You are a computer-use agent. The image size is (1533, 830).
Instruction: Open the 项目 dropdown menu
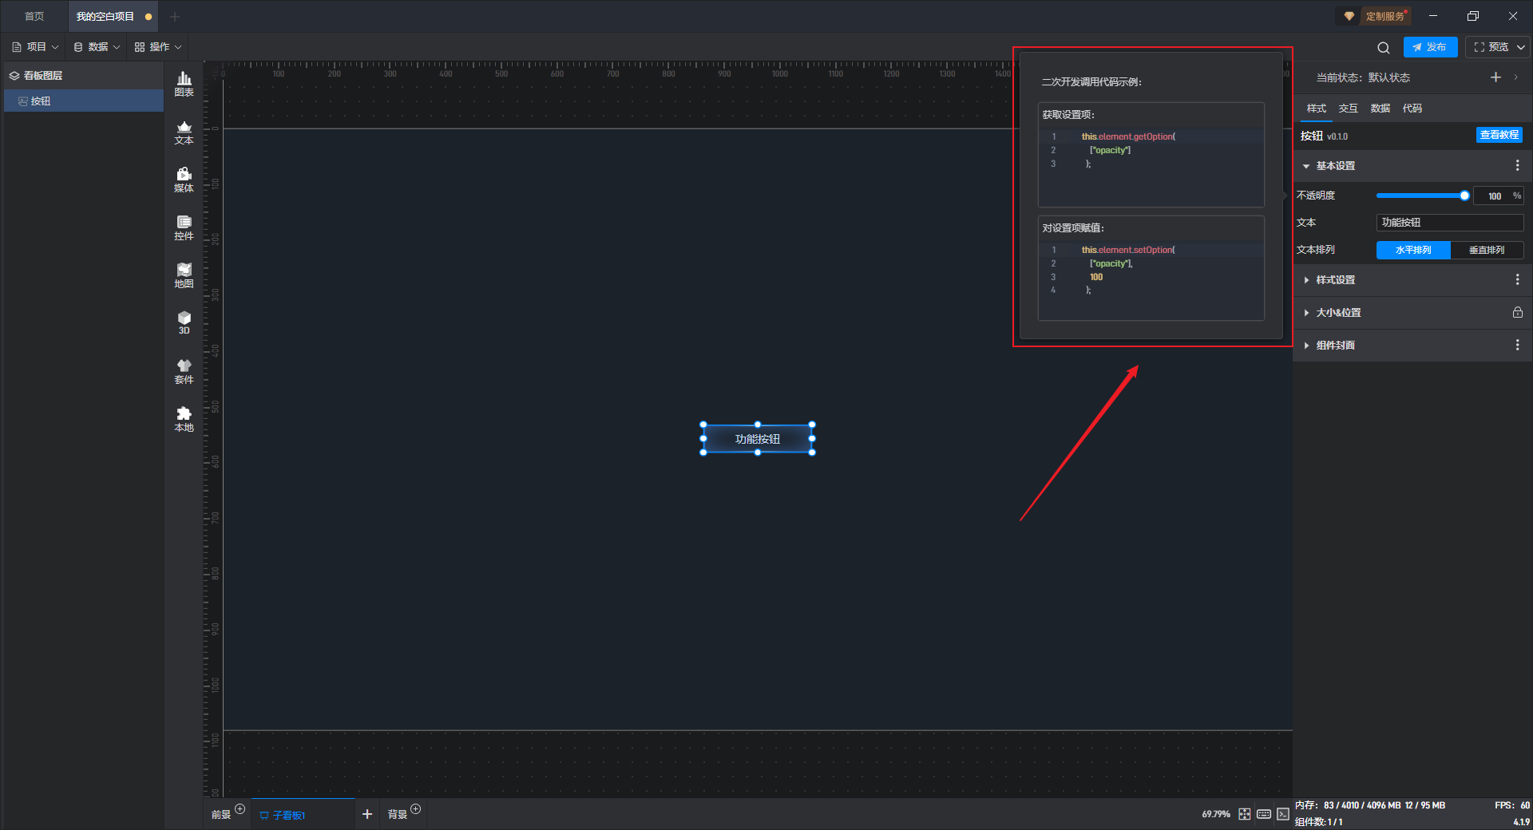pyautogui.click(x=36, y=47)
